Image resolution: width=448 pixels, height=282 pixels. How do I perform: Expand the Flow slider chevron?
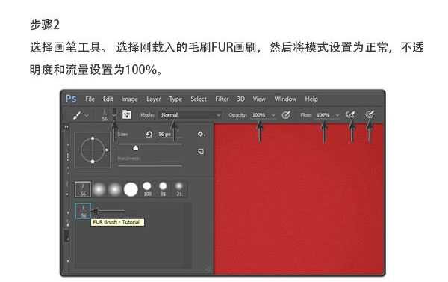pyautogui.click(x=337, y=115)
